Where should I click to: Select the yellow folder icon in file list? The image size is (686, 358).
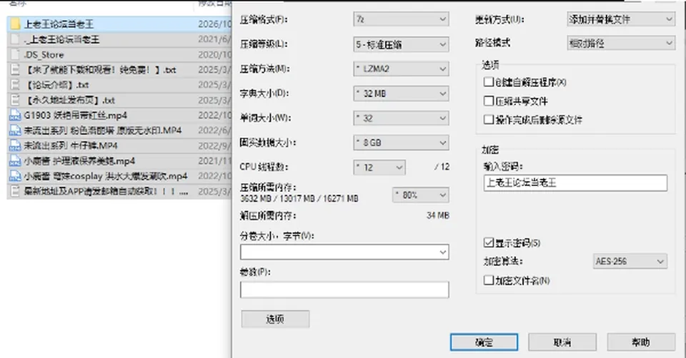[x=15, y=24]
